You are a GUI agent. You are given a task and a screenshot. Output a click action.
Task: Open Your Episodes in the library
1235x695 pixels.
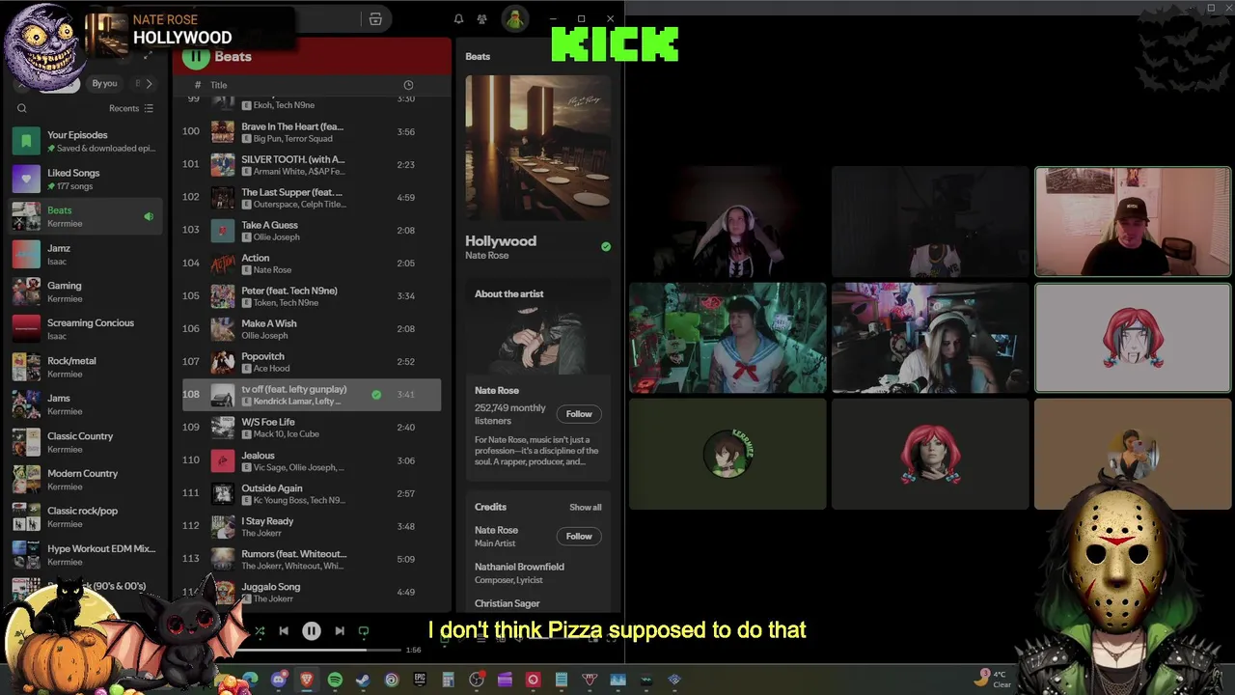tap(87, 141)
